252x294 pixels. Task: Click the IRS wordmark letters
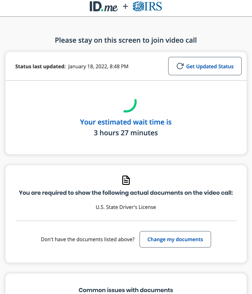coord(153,7)
